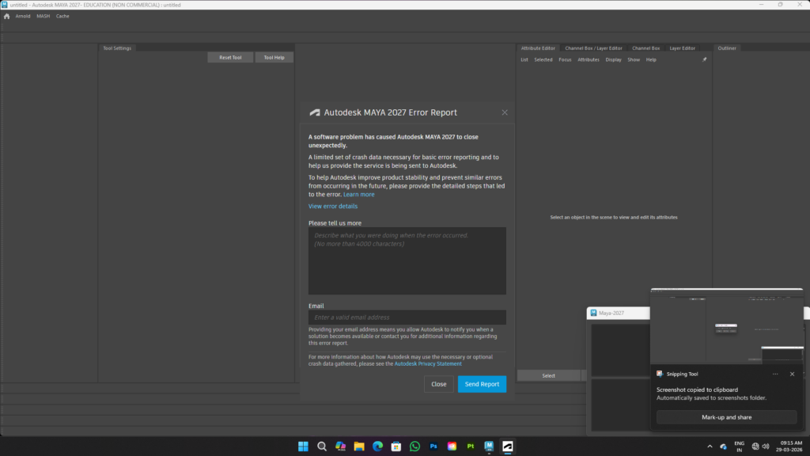810x456 pixels.
Task: Click the Snipping Tool app icon in notification
Action: (x=660, y=374)
